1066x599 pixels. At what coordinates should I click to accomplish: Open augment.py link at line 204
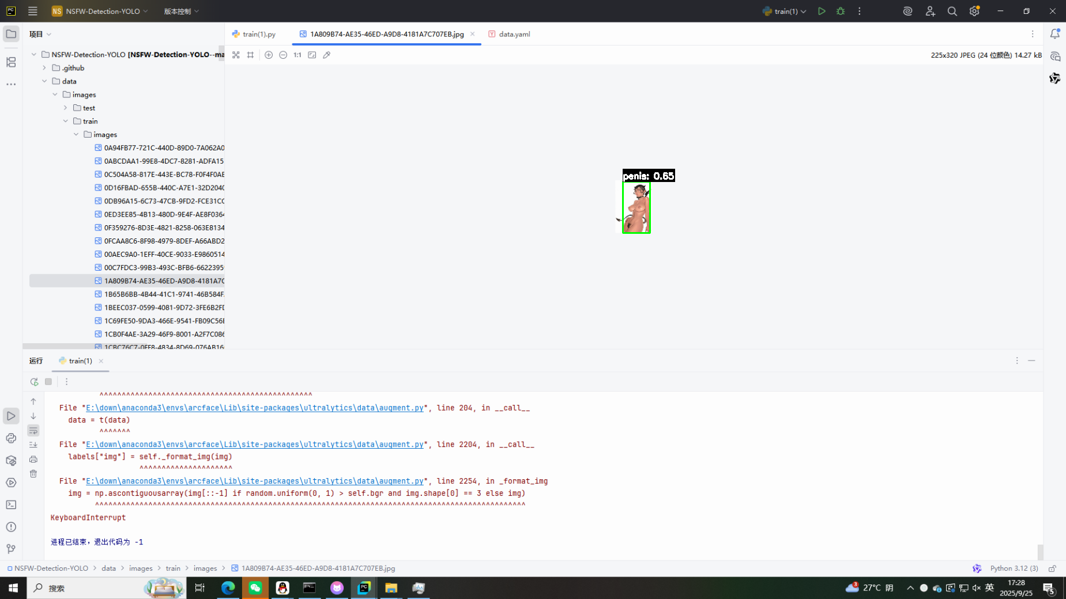coord(254,408)
